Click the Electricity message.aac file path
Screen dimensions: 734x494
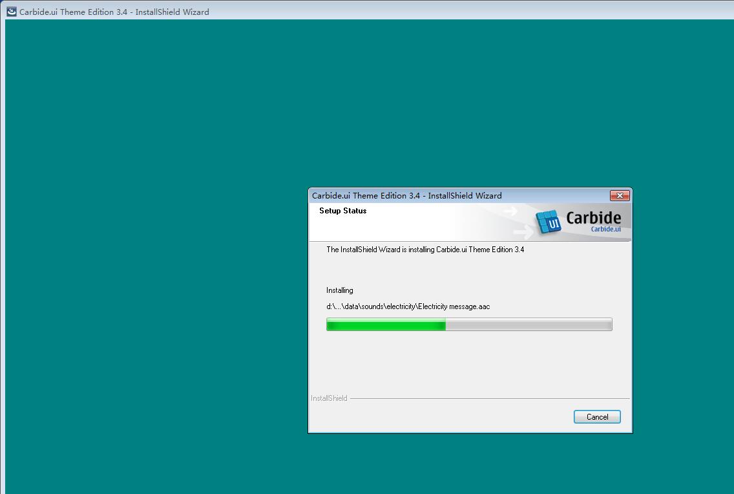pyautogui.click(x=408, y=306)
